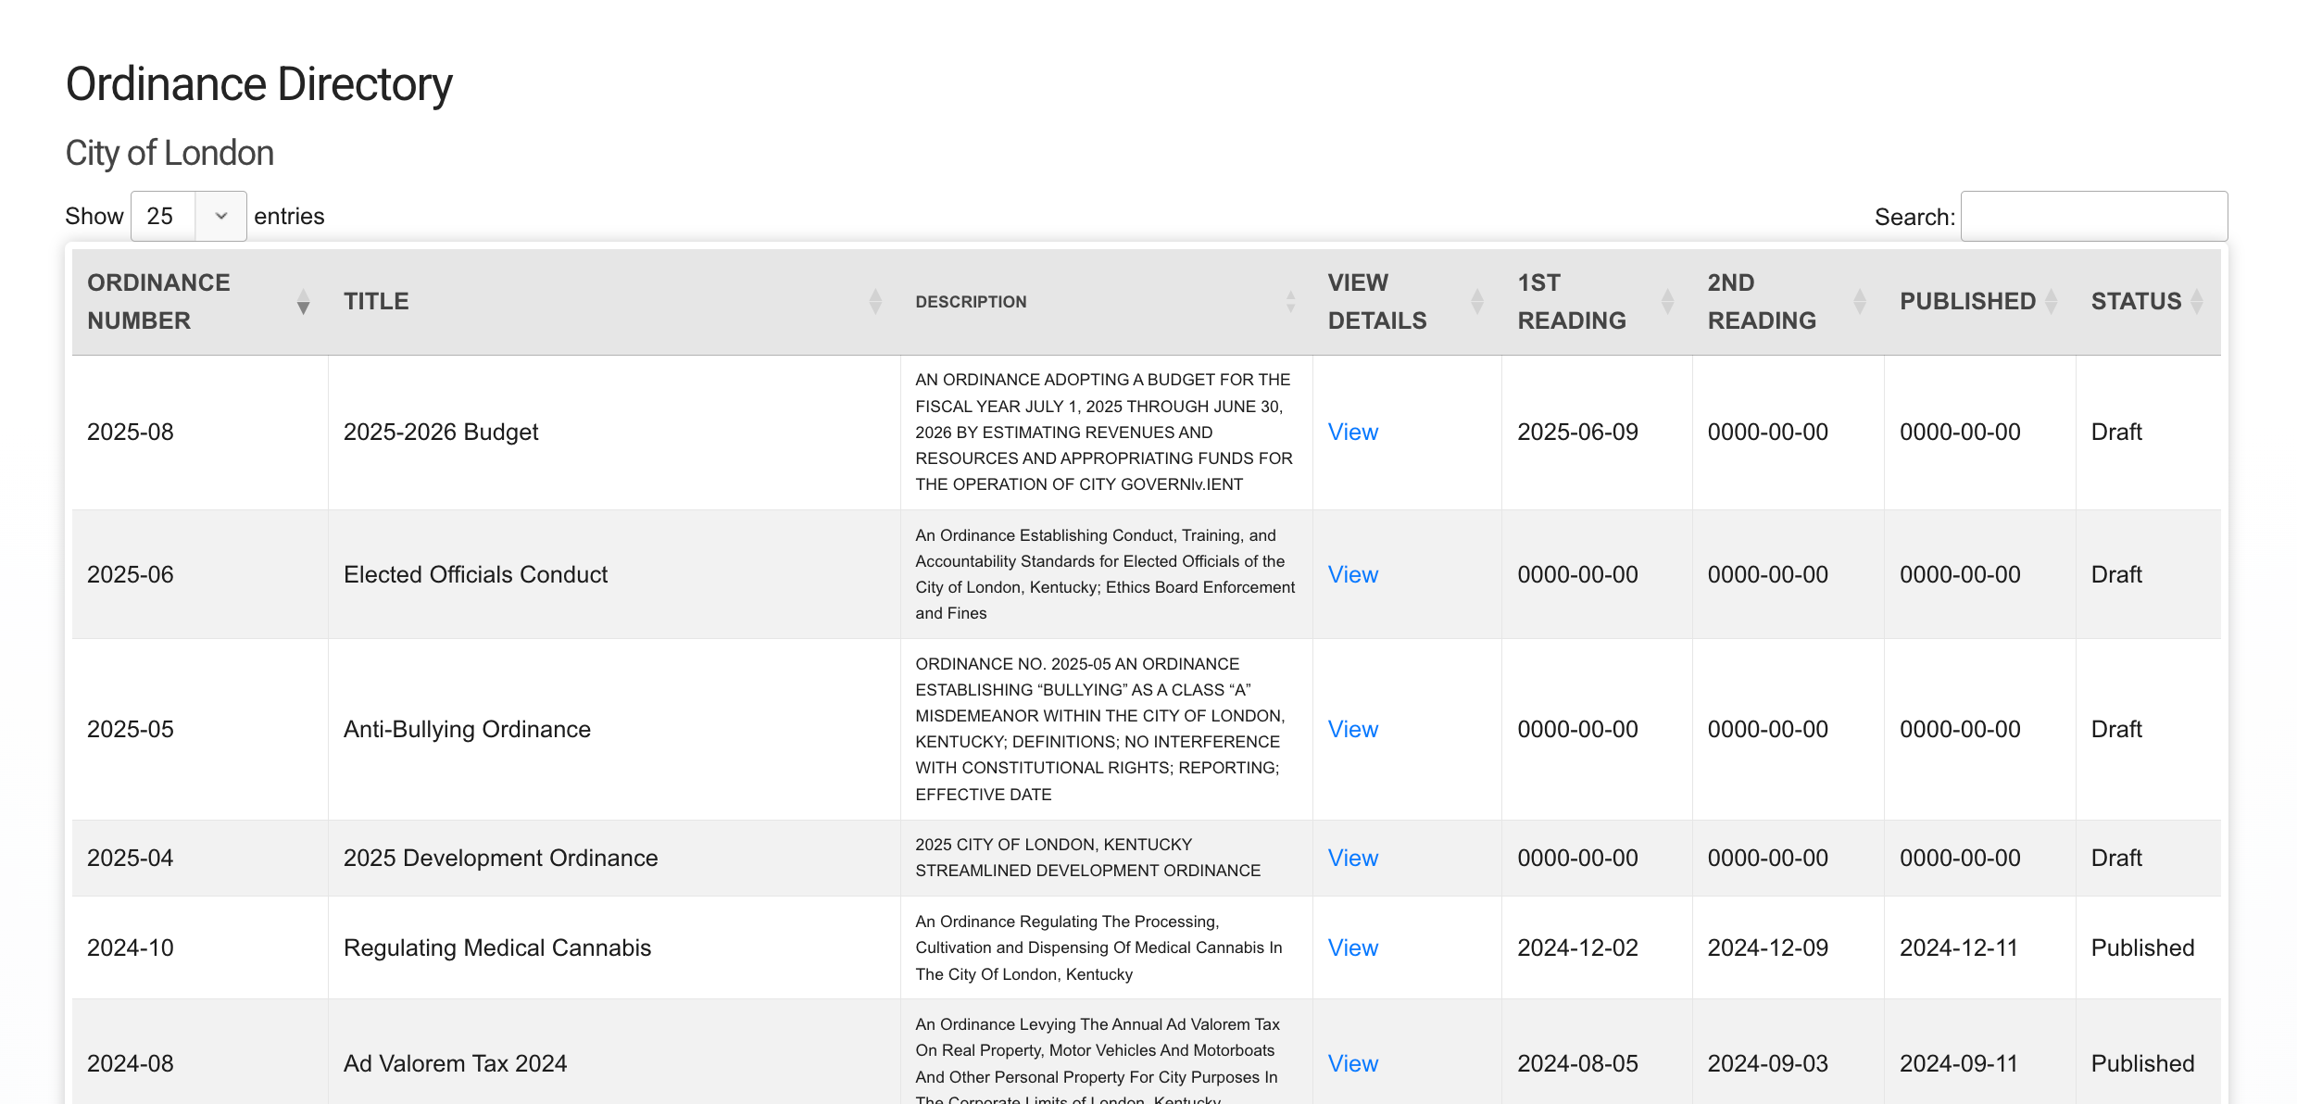View details for 2025-2026 Budget ordinance
Image resolution: width=2297 pixels, height=1104 pixels.
click(x=1352, y=432)
